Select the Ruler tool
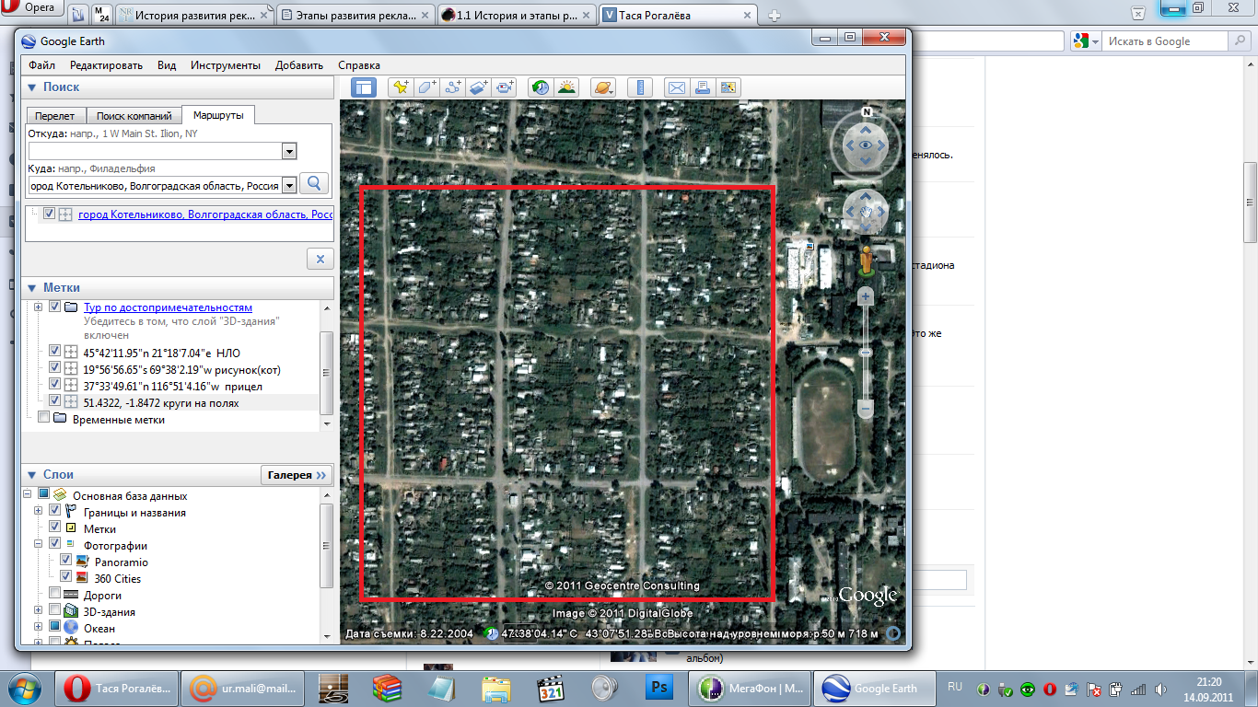This screenshot has height=707, width=1258. [639, 87]
